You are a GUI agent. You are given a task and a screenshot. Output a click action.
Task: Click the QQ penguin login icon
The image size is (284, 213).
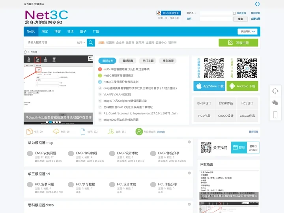159,13
